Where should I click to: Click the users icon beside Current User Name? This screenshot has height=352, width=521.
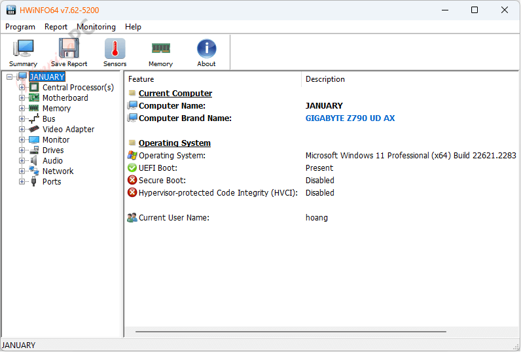tap(132, 217)
